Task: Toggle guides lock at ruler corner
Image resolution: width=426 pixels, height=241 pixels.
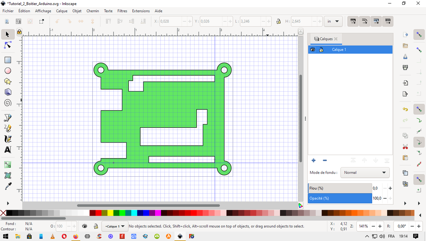Action: click(20, 32)
